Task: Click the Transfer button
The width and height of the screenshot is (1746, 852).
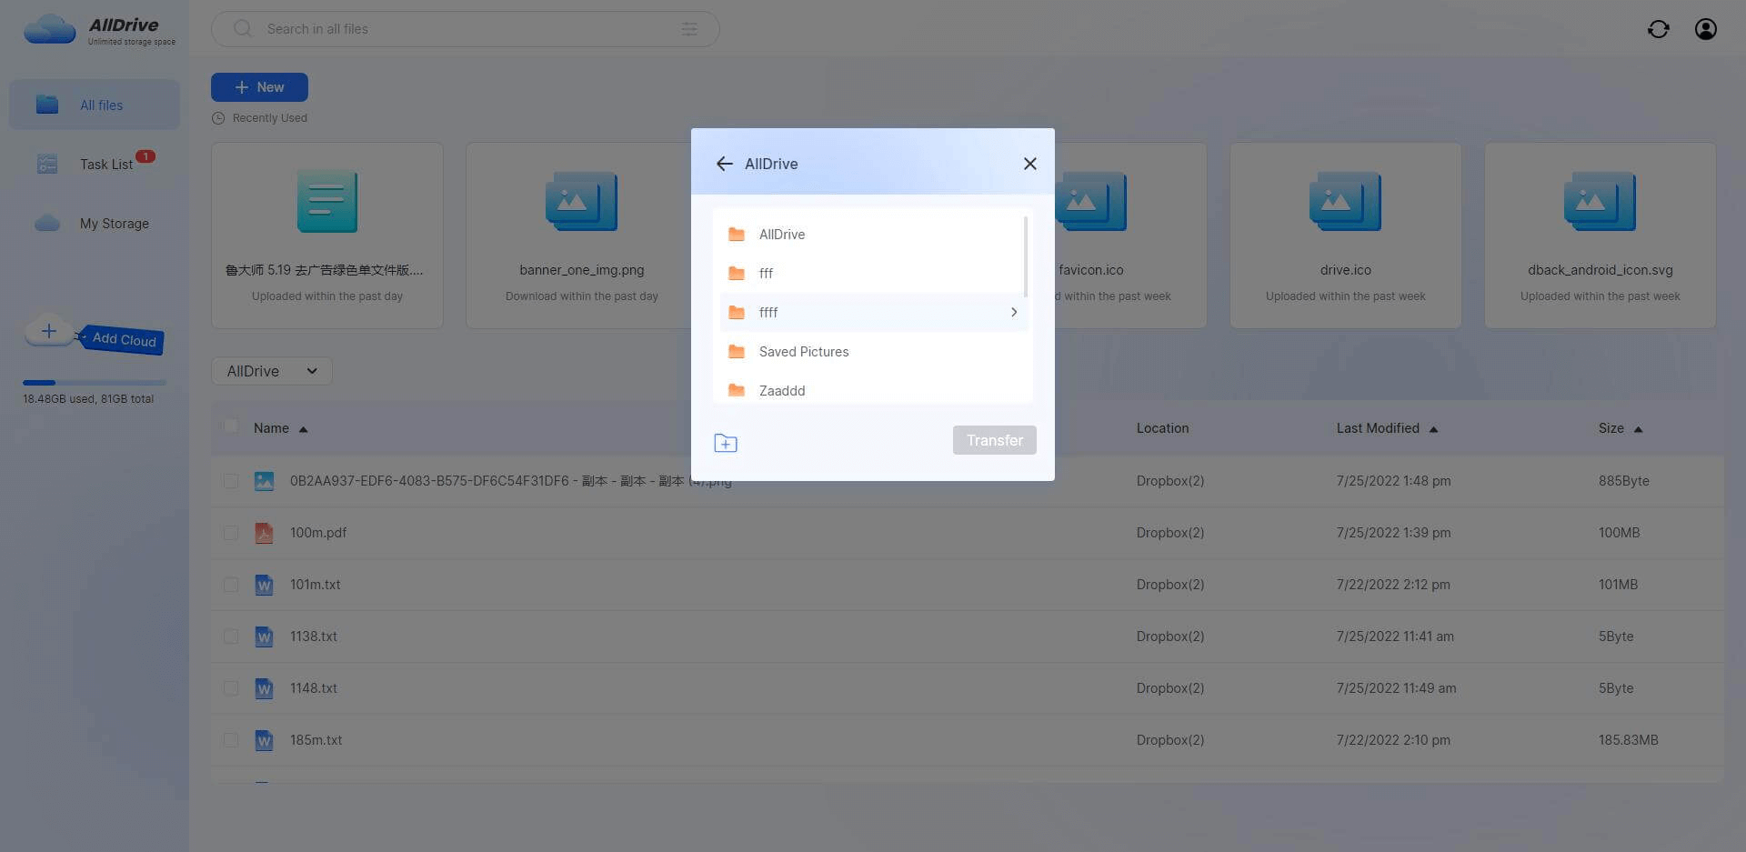Action: tap(995, 440)
